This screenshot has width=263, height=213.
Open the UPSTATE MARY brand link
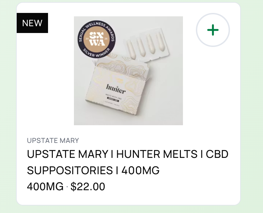click(x=53, y=141)
